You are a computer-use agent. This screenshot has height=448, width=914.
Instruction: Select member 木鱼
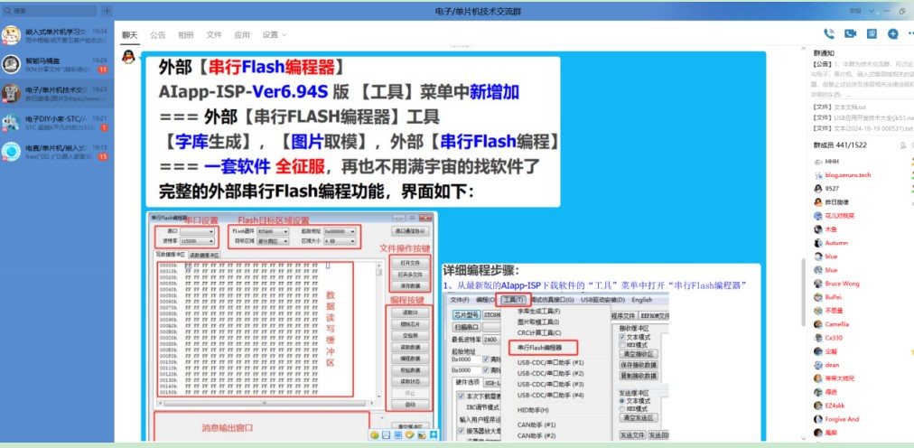click(x=831, y=229)
